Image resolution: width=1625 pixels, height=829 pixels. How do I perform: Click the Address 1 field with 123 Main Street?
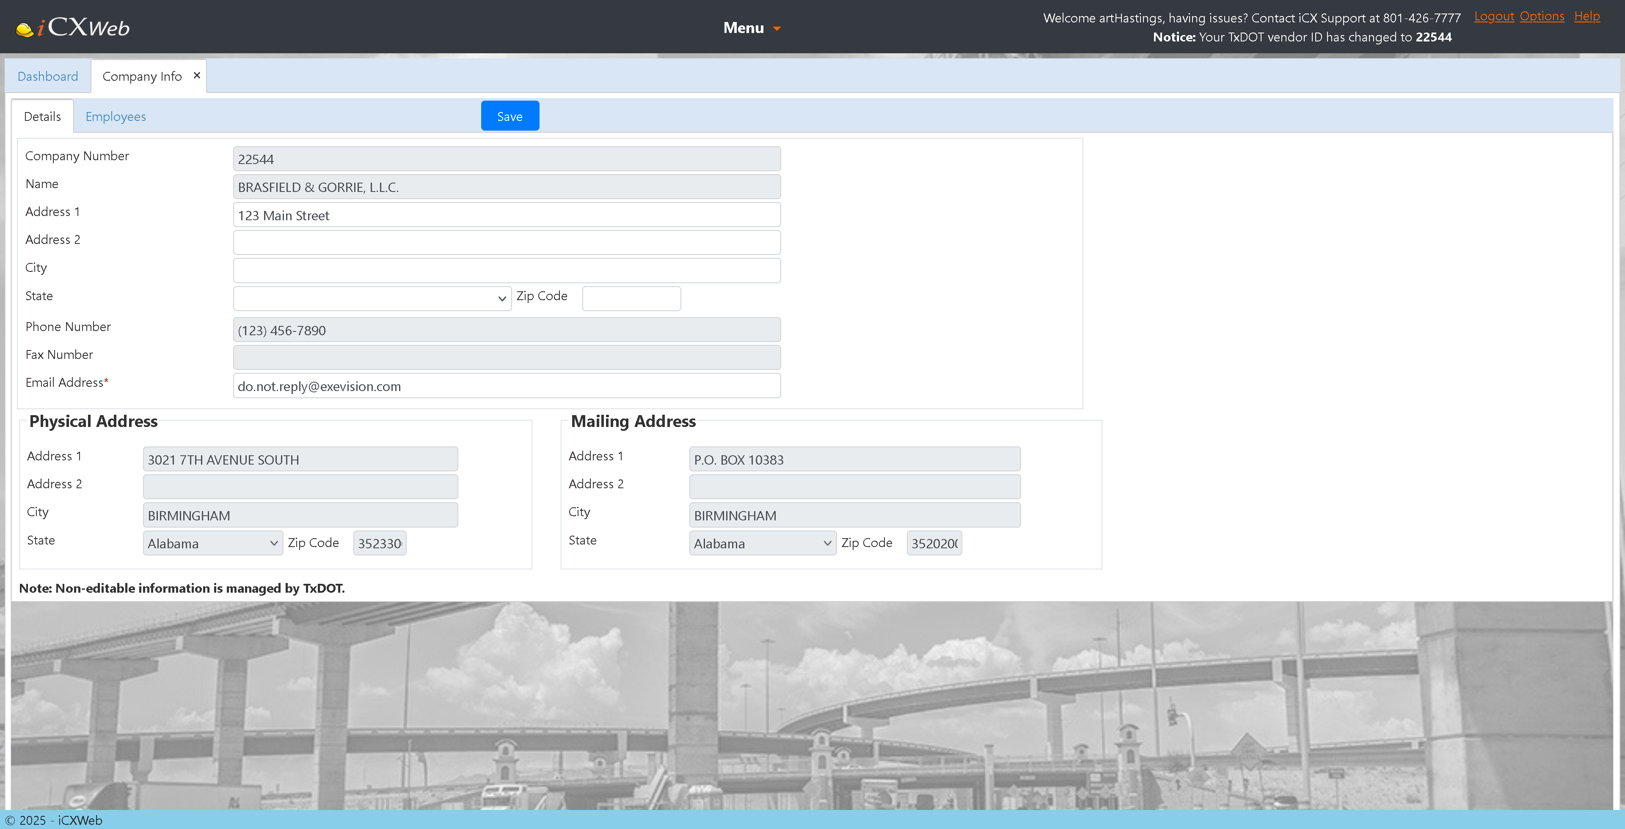(x=507, y=215)
